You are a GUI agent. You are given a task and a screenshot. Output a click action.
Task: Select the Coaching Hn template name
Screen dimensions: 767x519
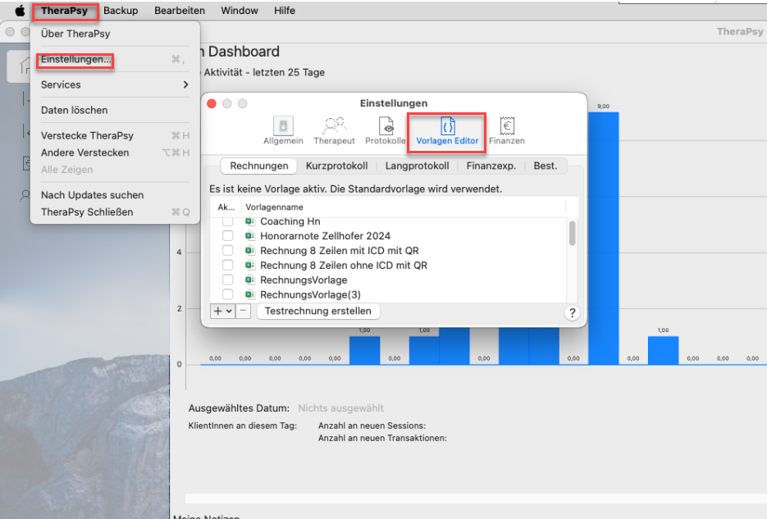point(290,221)
